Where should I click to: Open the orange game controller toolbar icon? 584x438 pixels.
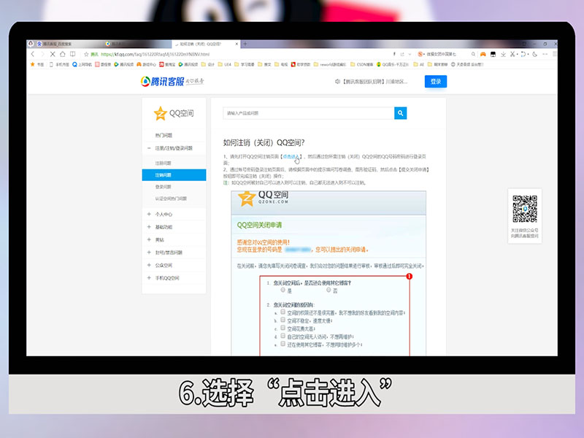(x=483, y=54)
